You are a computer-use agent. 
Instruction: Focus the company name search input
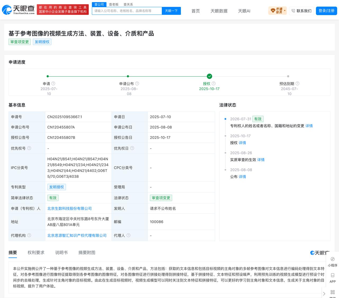pos(127,11)
